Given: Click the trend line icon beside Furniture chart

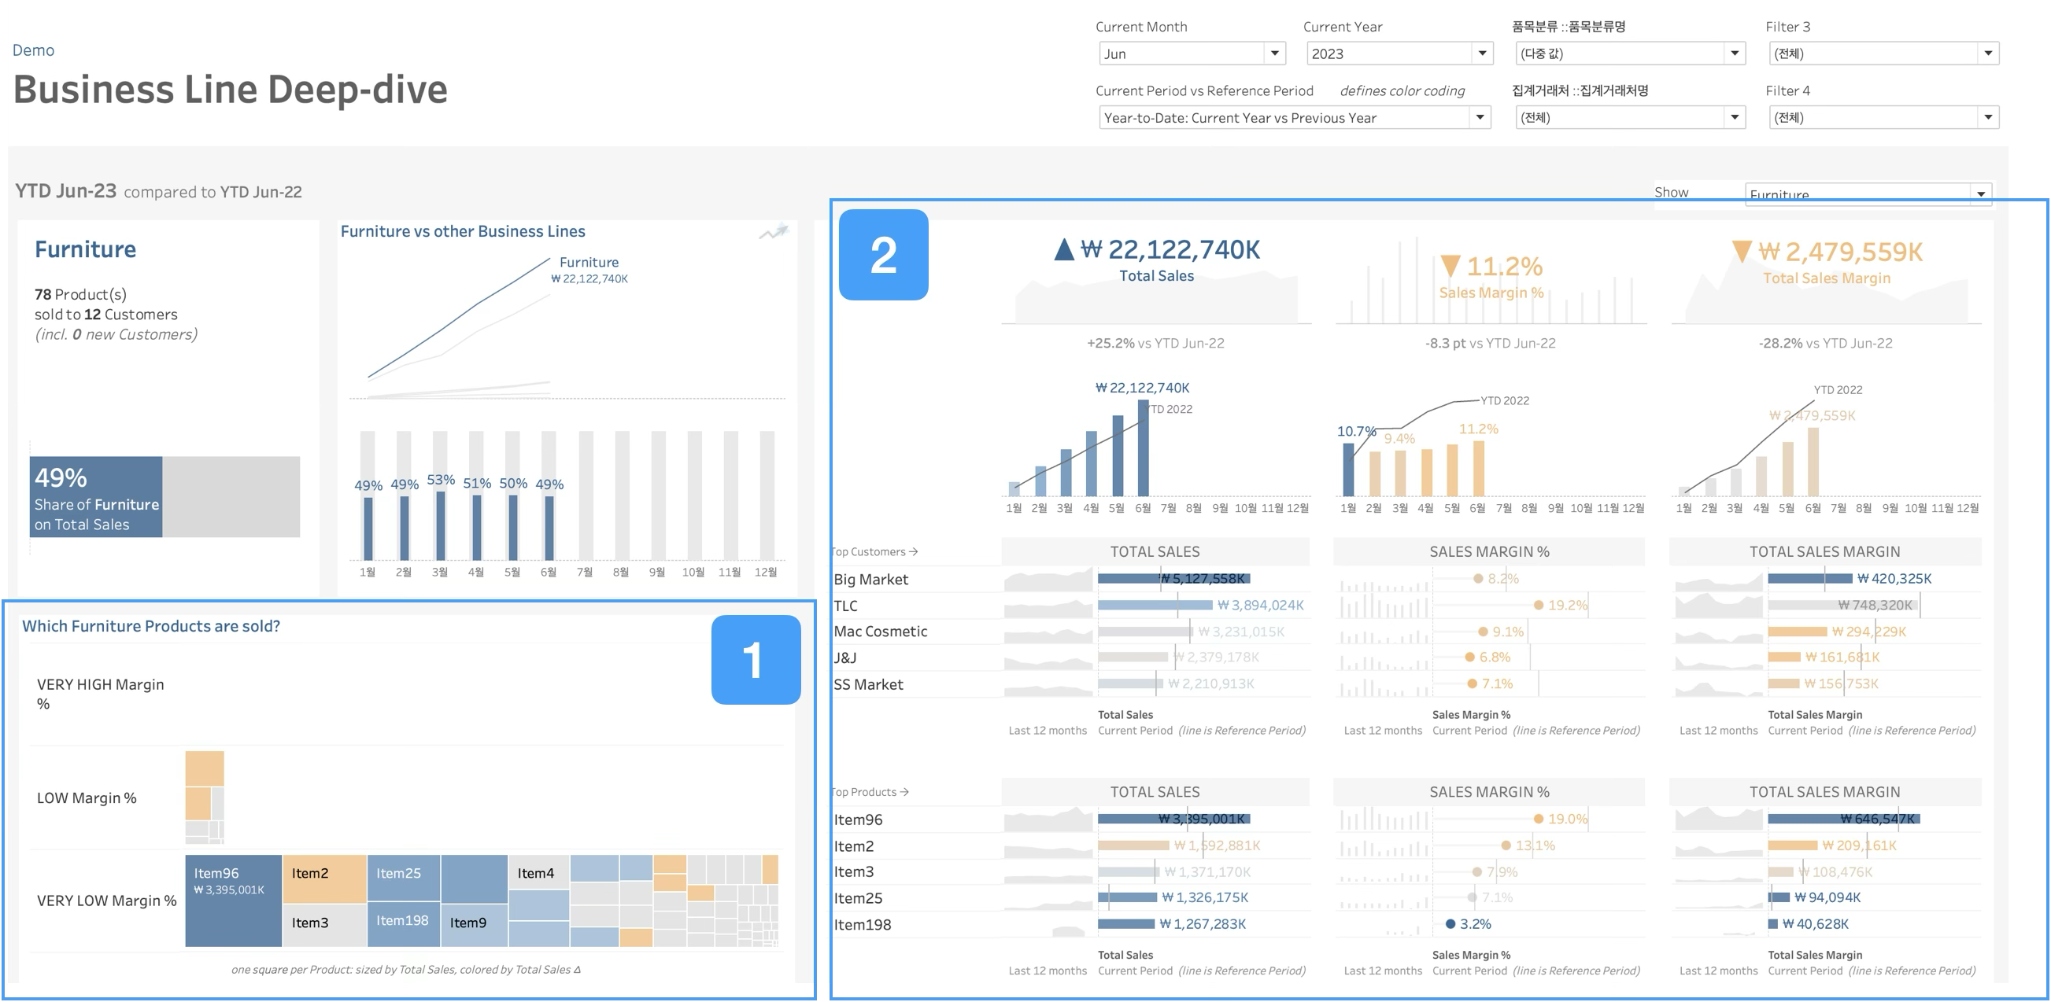Looking at the screenshot, I should 773,232.
